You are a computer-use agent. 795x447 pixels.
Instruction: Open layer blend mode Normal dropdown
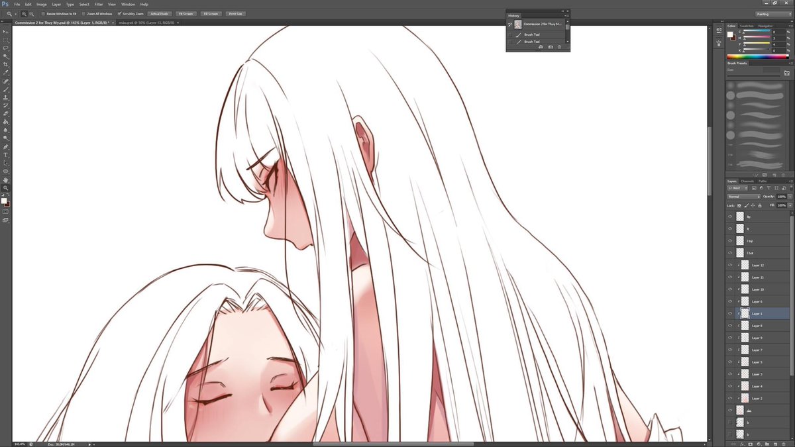point(744,197)
